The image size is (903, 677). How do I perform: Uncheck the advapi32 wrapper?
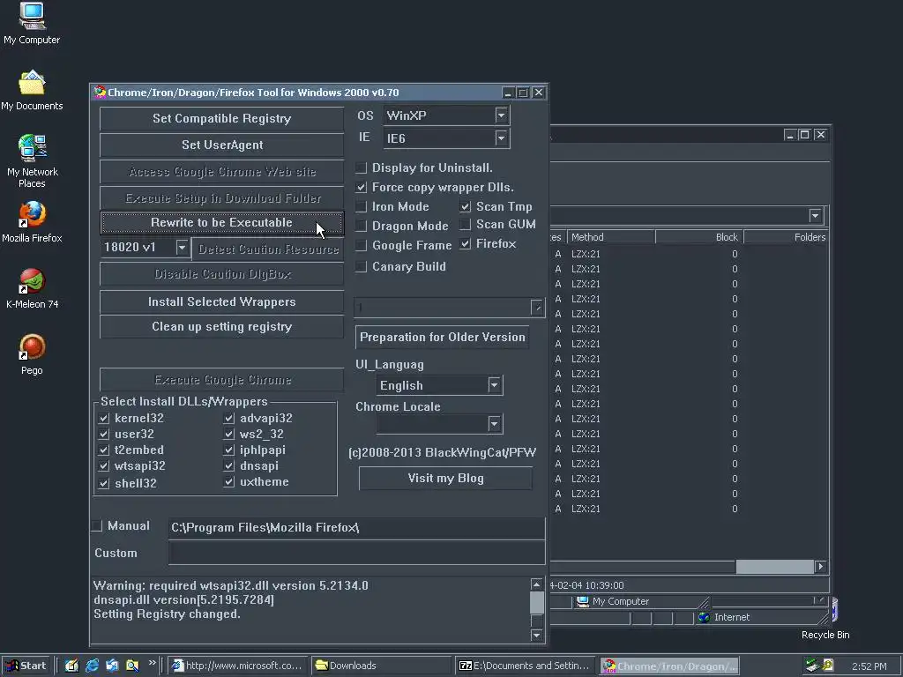coord(229,418)
